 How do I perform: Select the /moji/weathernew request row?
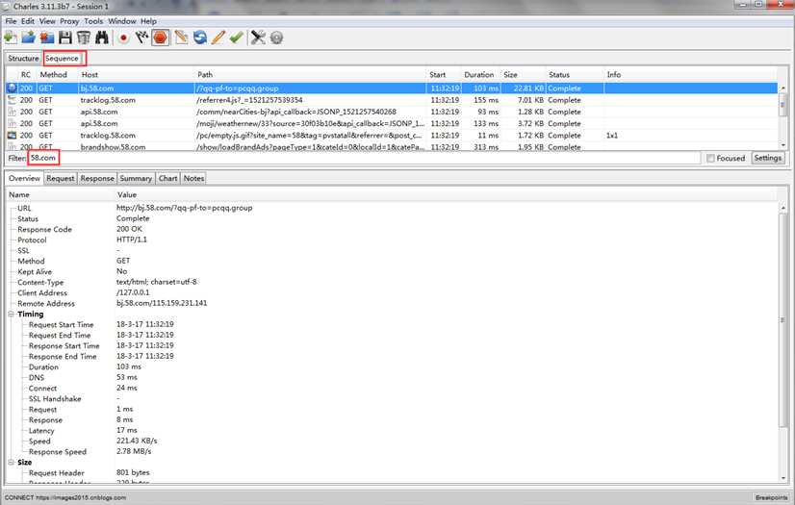[x=392, y=123]
